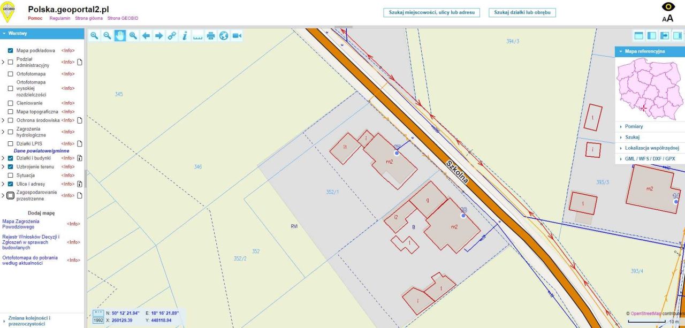685x328 pixels.
Task: Click the OpenStreetMap attribution link
Action: click(646, 314)
